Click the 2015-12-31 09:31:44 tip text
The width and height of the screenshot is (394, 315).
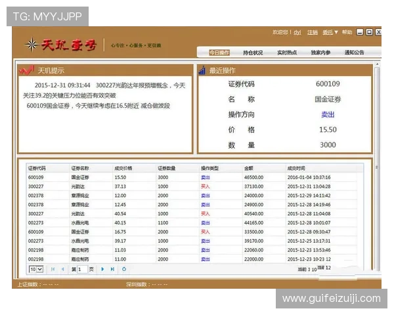[62, 85]
